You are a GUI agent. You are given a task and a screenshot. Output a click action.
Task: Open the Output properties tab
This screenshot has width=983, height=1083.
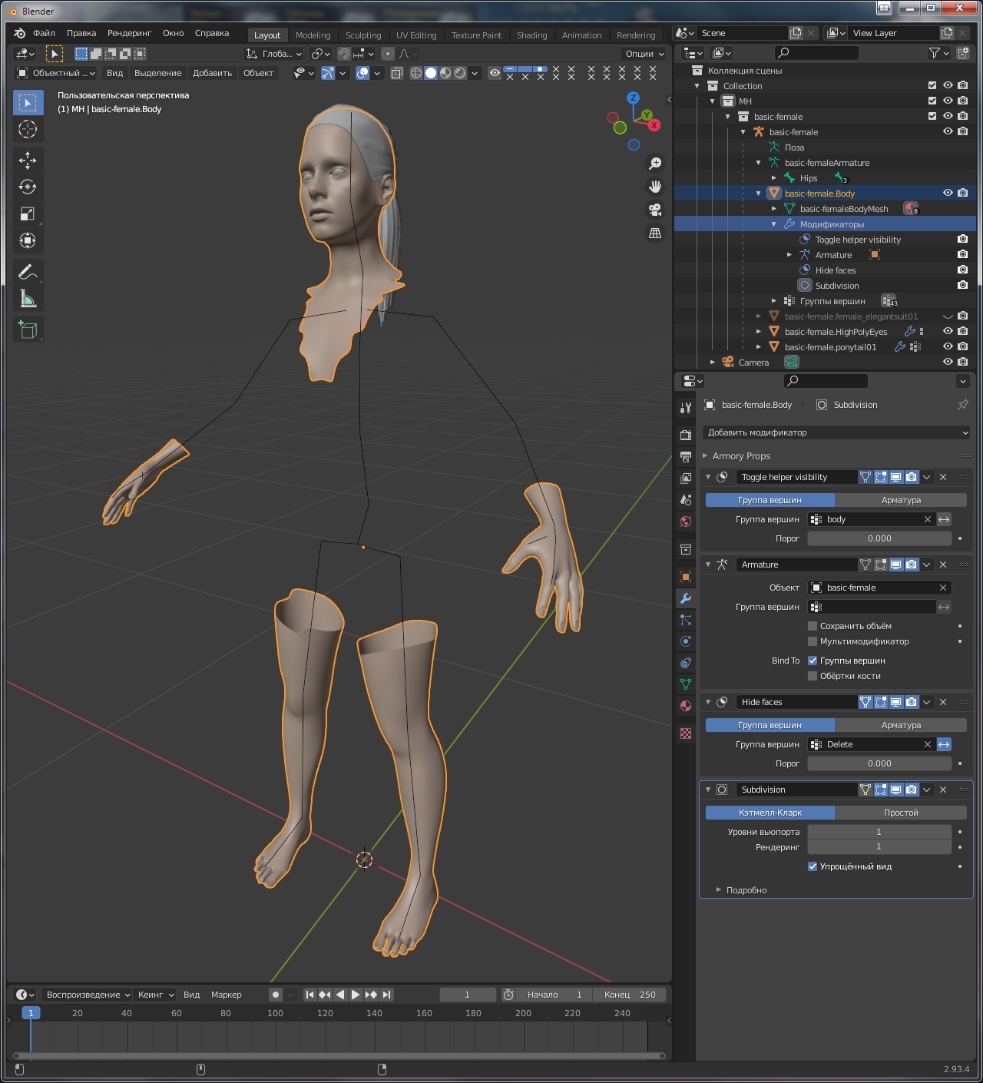[x=686, y=456]
